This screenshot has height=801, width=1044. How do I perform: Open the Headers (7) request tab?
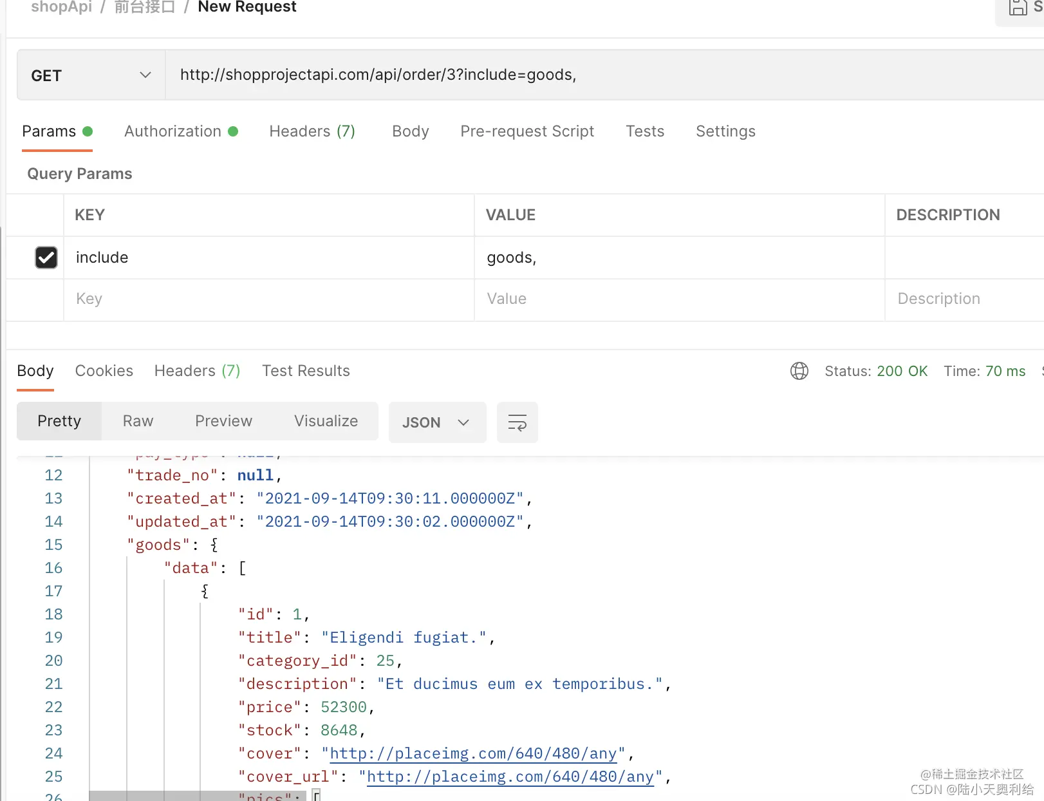click(312, 131)
